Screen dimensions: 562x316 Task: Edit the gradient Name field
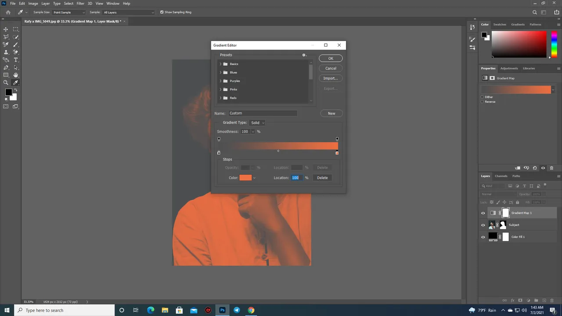pyautogui.click(x=263, y=113)
